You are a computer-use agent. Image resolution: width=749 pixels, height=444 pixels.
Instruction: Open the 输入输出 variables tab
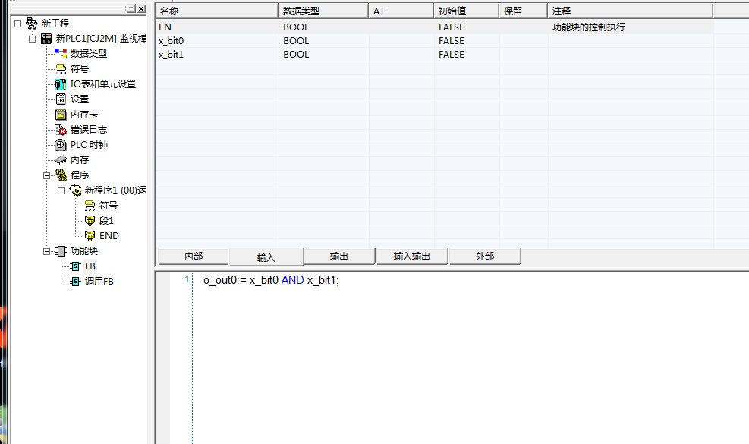411,257
